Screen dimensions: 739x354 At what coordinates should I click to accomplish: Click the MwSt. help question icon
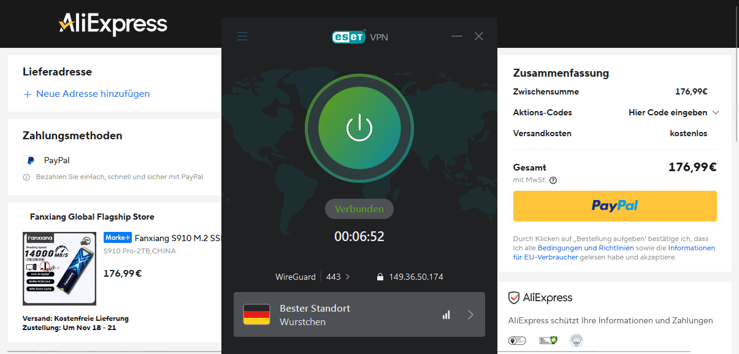553,180
